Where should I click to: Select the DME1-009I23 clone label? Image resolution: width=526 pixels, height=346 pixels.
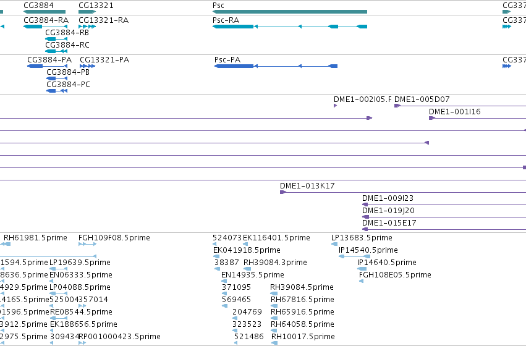click(388, 198)
